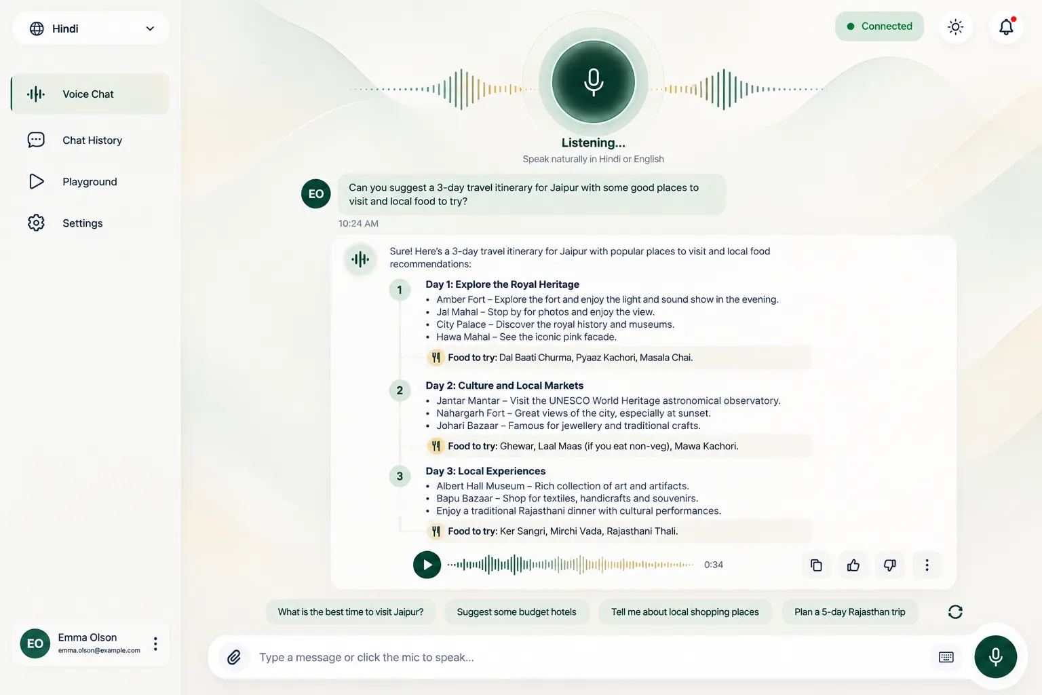The height and width of the screenshot is (695, 1042).
Task: Choose 'Tell me about local shopping places'
Action: [x=685, y=612]
